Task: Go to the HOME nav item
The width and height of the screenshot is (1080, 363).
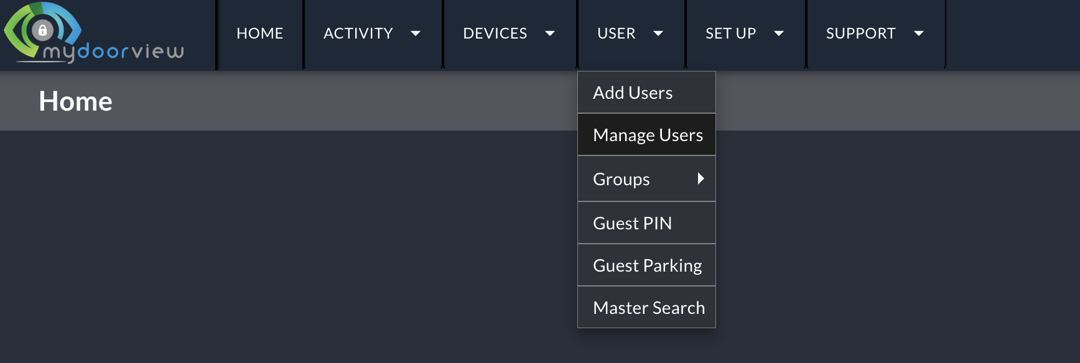Action: point(260,34)
